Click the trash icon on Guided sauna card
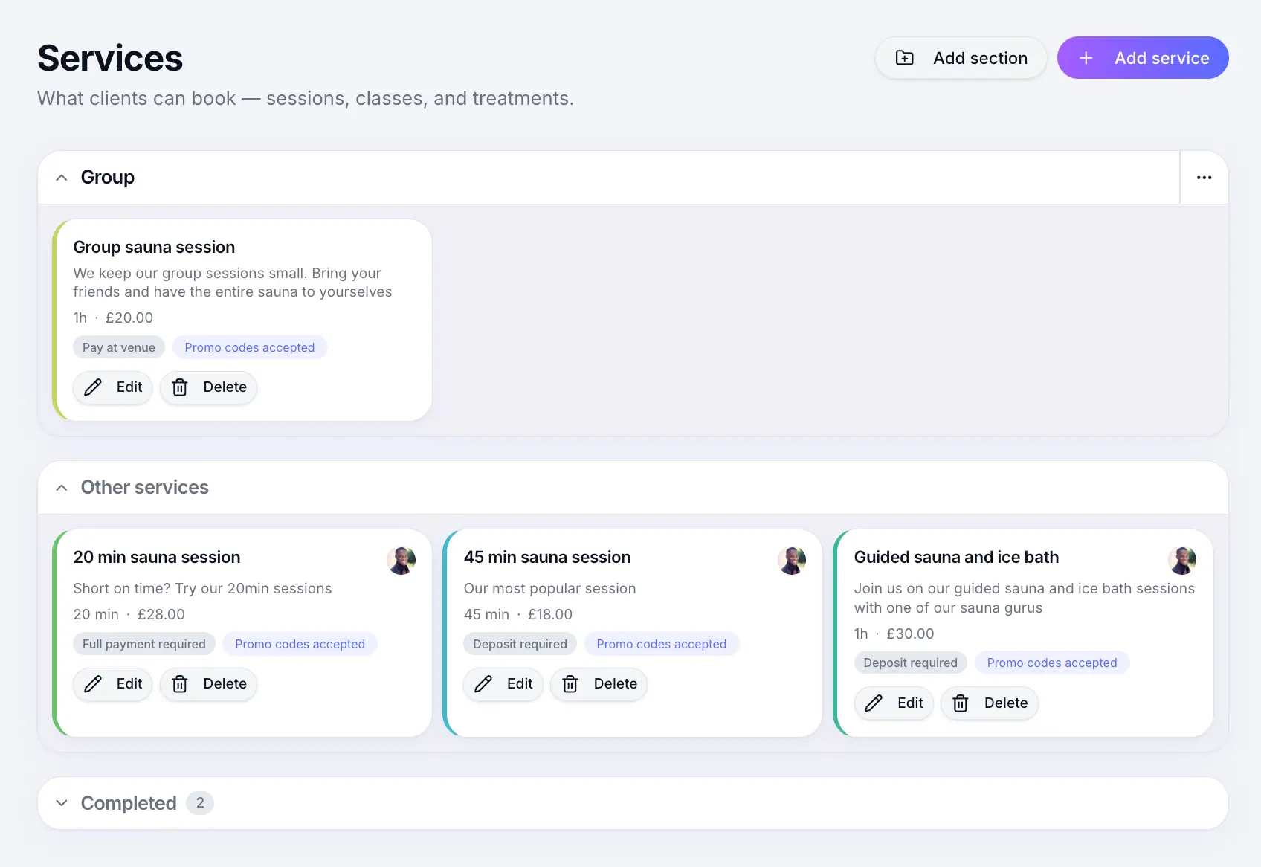 pos(961,703)
